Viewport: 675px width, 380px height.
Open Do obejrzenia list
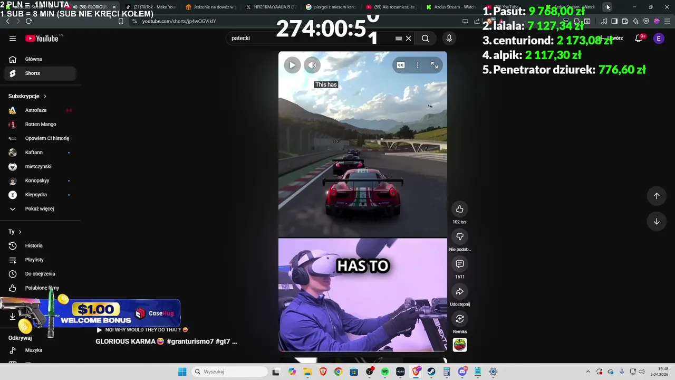coord(40,274)
